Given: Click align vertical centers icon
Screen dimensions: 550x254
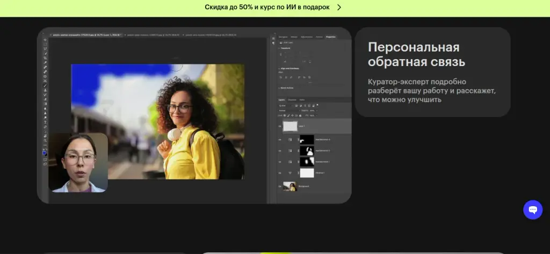Looking at the screenshot, I should tap(305, 77).
